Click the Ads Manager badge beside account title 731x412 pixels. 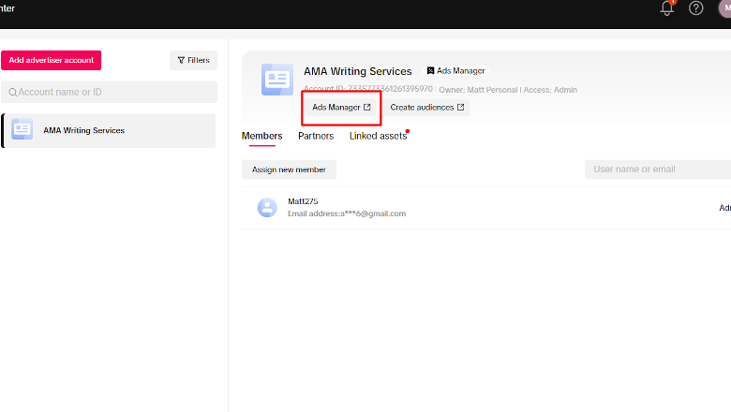coord(456,71)
